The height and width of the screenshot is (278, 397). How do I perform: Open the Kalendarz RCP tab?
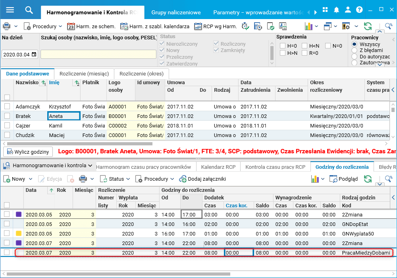click(x=219, y=167)
